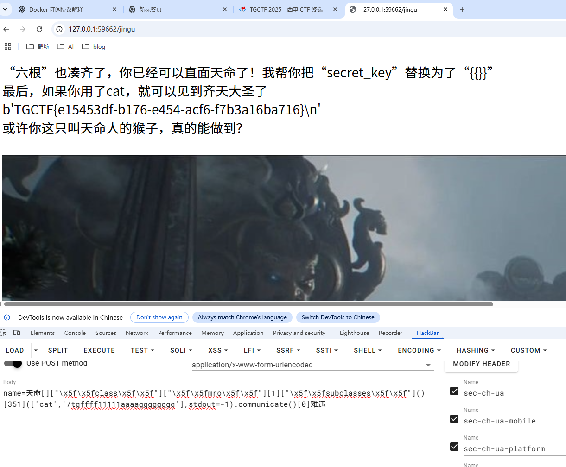
Task: Open the SQLI dropdown menu
Action: [x=181, y=350]
